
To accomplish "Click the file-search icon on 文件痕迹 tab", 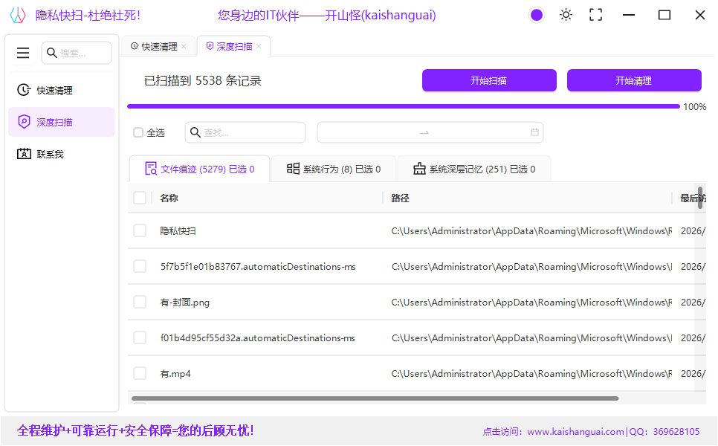I will (151, 169).
